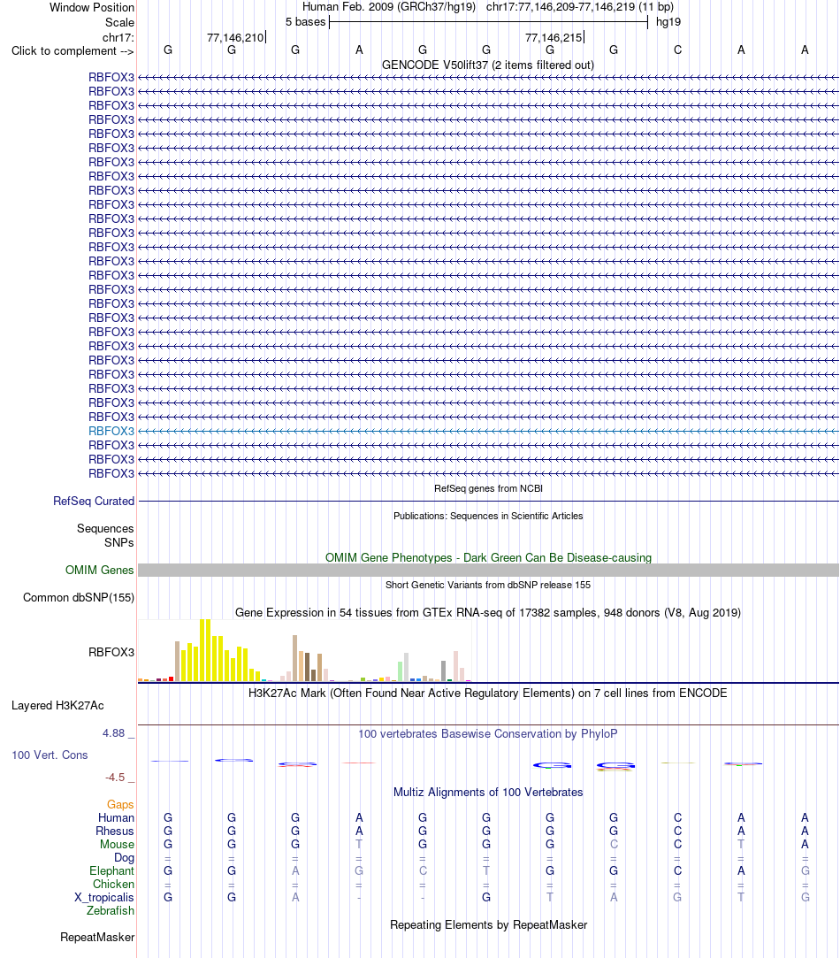Click 'Short Genetic Variants from dbSNP release 155'
Viewport: 840px width, 958px height.
[x=488, y=585]
